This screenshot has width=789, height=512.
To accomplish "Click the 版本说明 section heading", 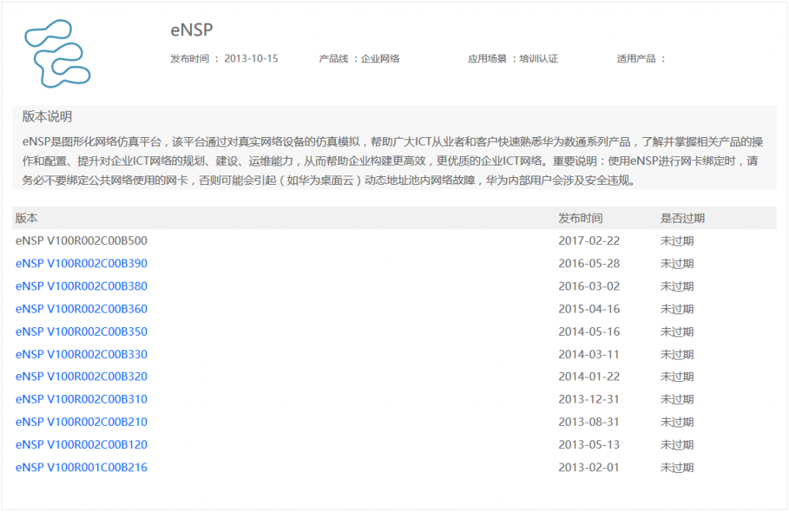I will (47, 117).
